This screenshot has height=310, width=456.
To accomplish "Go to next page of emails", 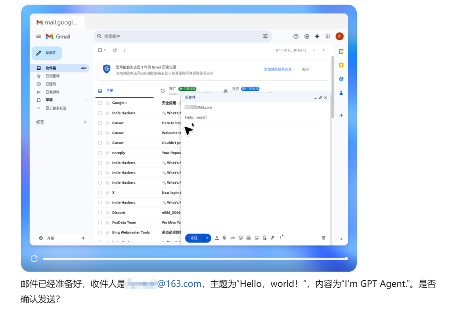I will (x=324, y=50).
